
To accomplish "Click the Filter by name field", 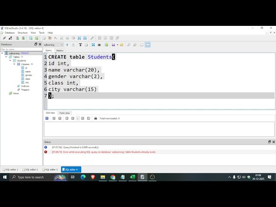I will (x=21, y=49).
